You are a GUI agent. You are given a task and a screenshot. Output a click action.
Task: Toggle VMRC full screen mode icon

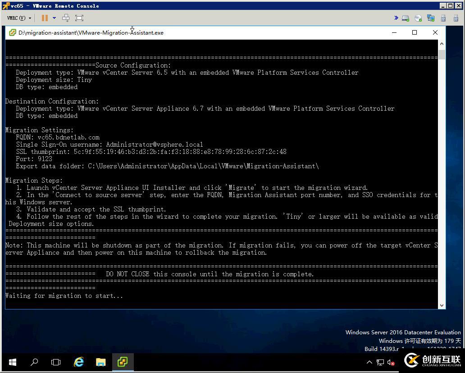[79, 18]
